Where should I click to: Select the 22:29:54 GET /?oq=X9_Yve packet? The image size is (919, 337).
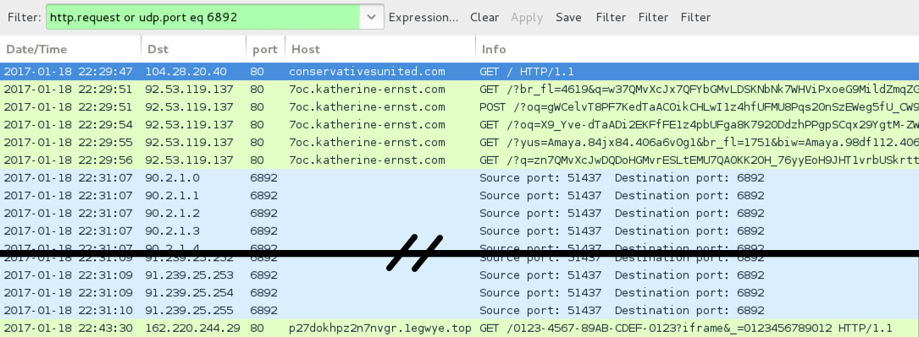click(459, 125)
